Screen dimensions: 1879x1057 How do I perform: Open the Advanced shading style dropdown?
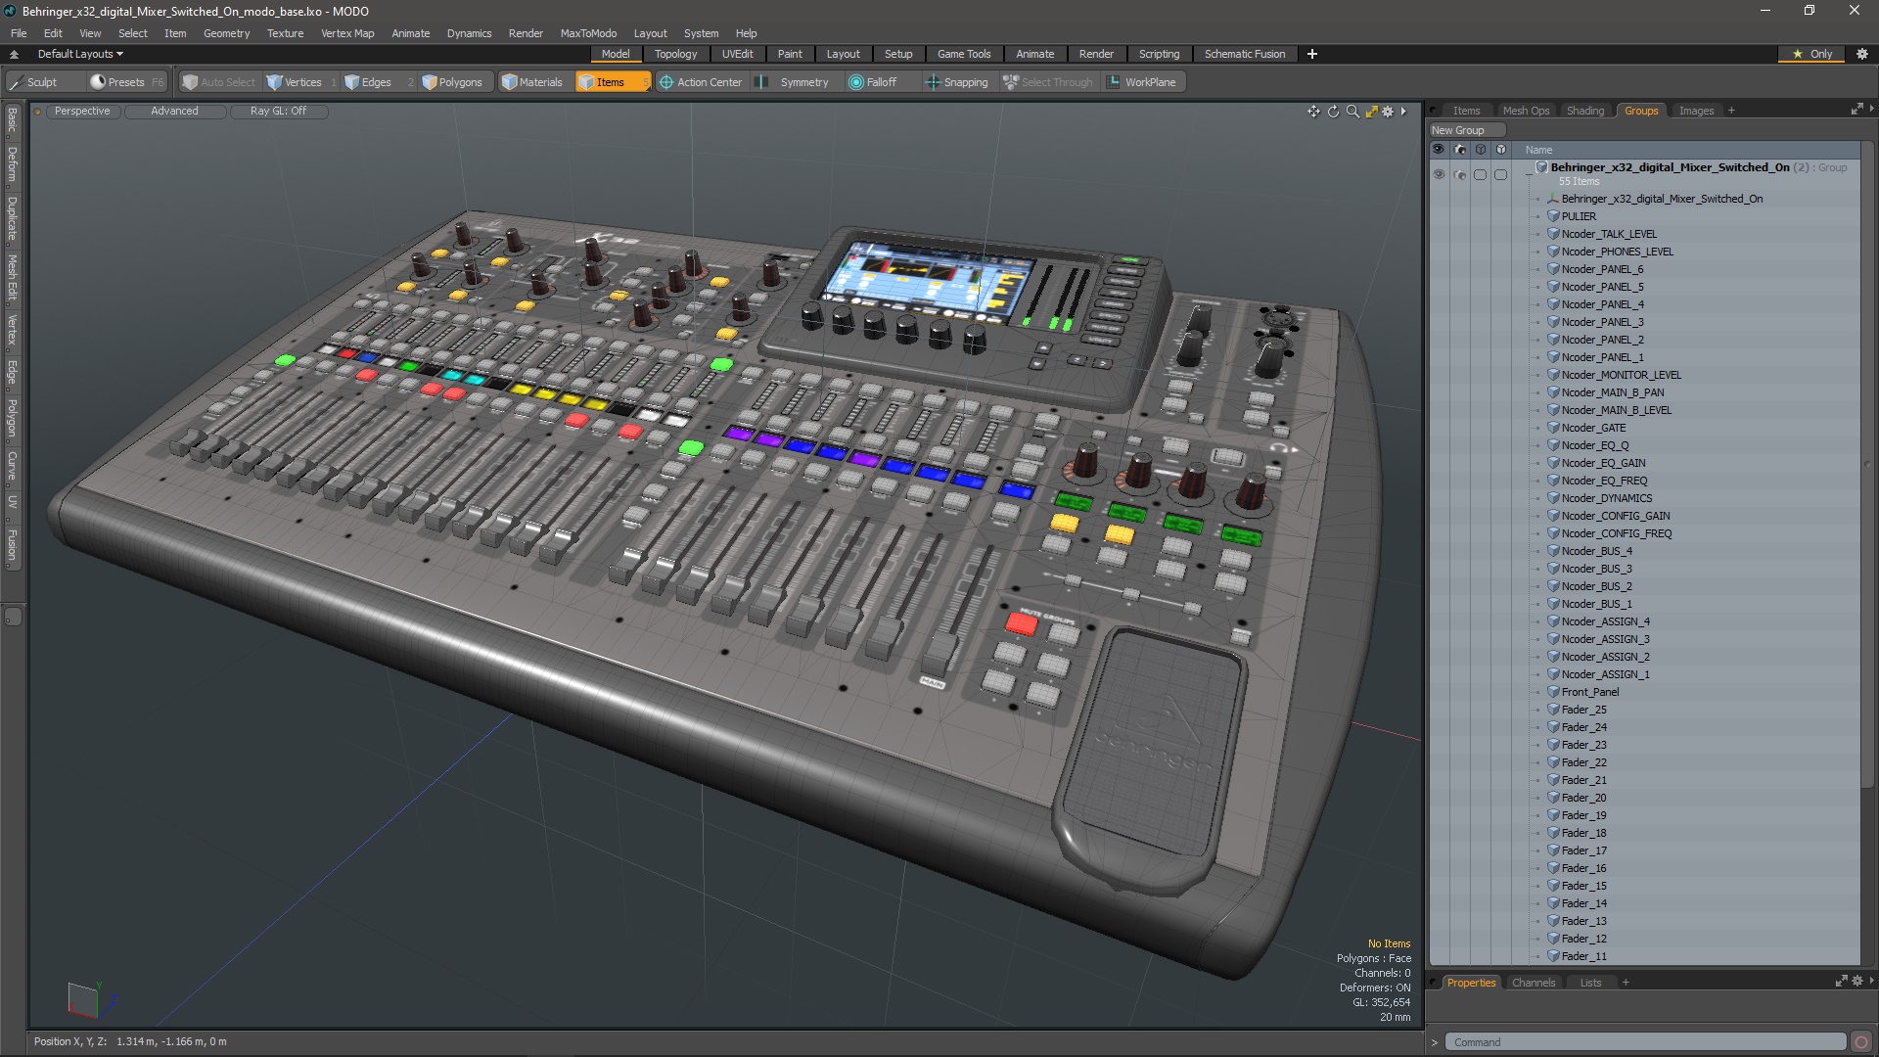coord(174,112)
